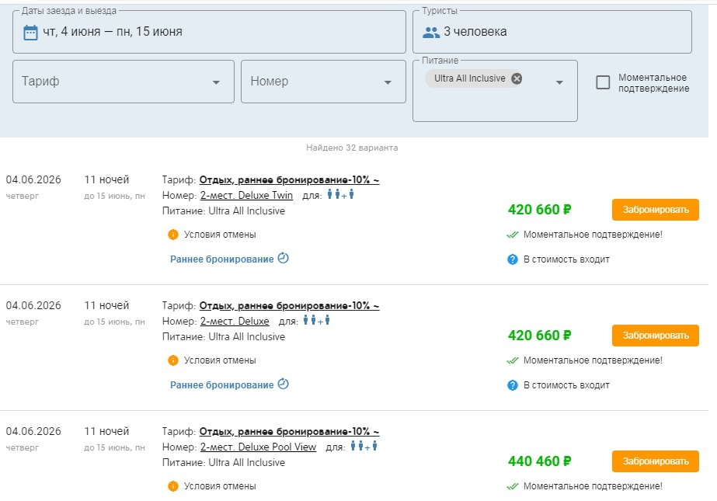717x501 pixels.
Task: Click clock icon beside first Раннее бронирование
Action: click(284, 259)
